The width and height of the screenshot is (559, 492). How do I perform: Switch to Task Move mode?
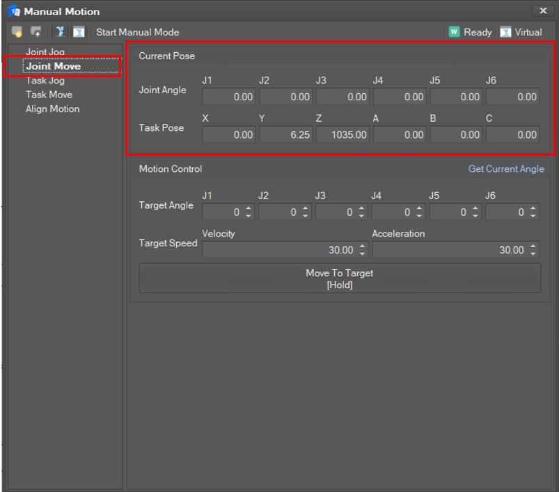pyautogui.click(x=49, y=95)
